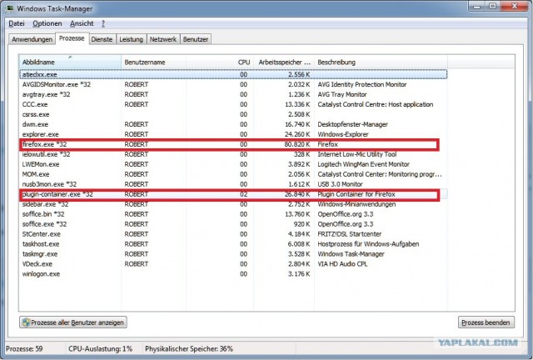Click the Logitech WingMan Event Monitor description
Screen dimensions: 533x360
pos(364,164)
